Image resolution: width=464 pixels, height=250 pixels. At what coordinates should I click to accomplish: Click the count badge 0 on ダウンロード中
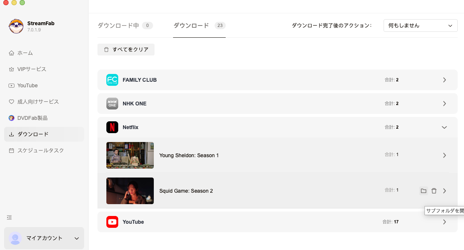click(147, 26)
